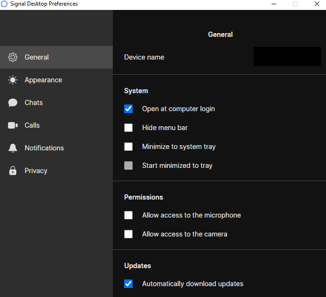Close the Signal Desktop Preferences window
326x297 pixels.
pos(317,4)
